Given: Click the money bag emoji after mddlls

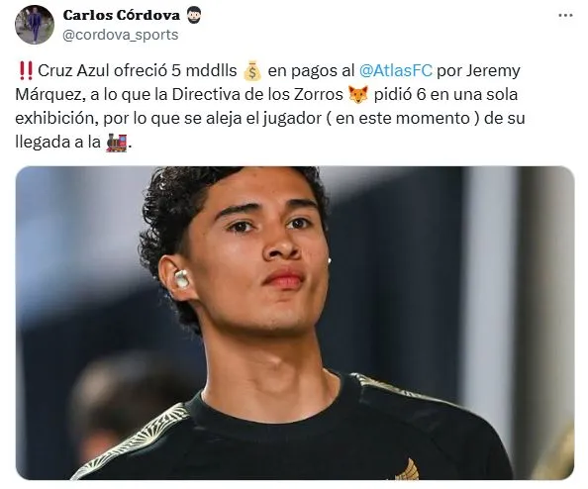Looking at the screenshot, I should click(252, 71).
